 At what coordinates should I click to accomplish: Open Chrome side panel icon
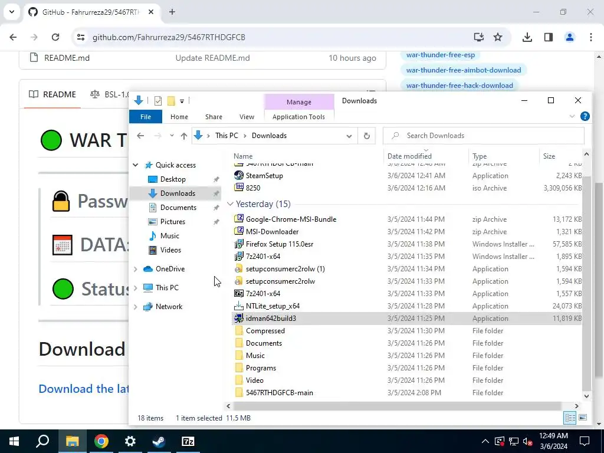(549, 37)
